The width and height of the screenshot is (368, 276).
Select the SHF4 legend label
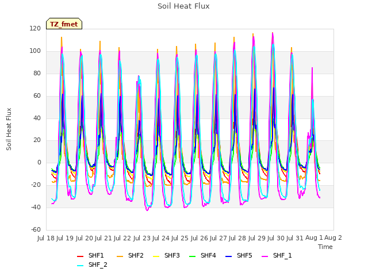click(x=208, y=255)
